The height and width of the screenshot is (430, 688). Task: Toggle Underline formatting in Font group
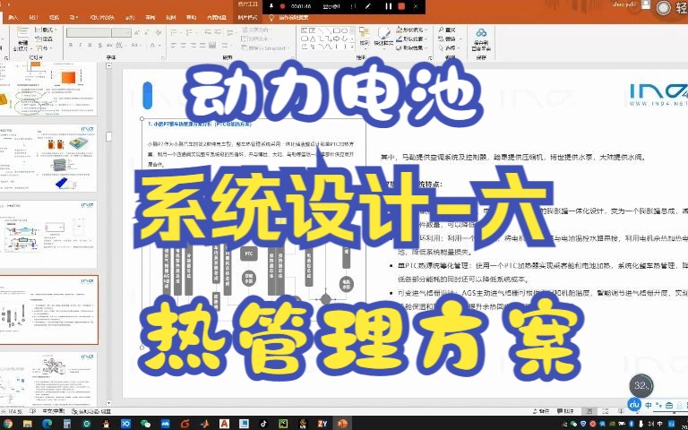(90, 45)
